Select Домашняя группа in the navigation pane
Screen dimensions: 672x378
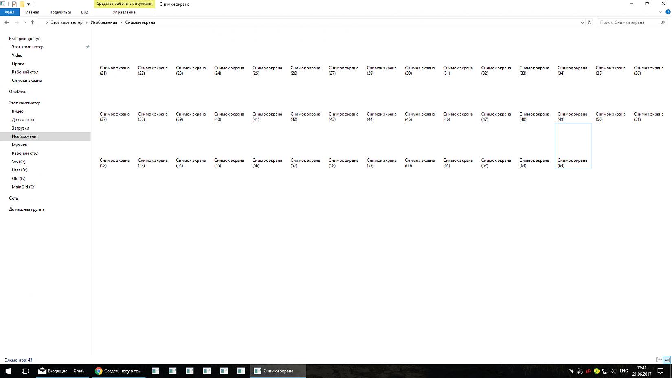(x=26, y=209)
